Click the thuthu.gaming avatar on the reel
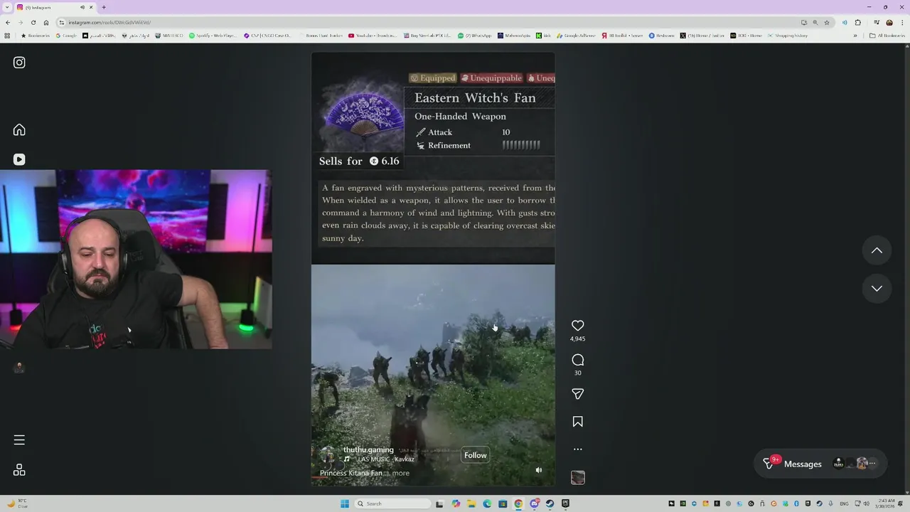 (328, 454)
